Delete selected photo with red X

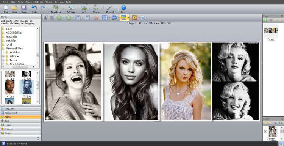96,17
